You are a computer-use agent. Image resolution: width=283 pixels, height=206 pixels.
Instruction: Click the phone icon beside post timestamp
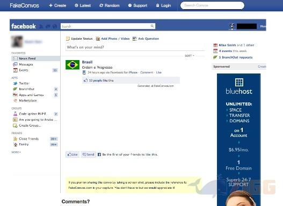point(84,72)
